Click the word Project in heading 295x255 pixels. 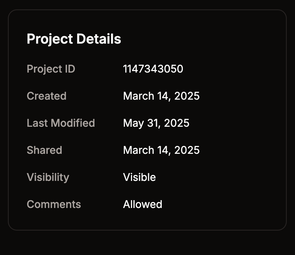pyautogui.click(x=50, y=39)
